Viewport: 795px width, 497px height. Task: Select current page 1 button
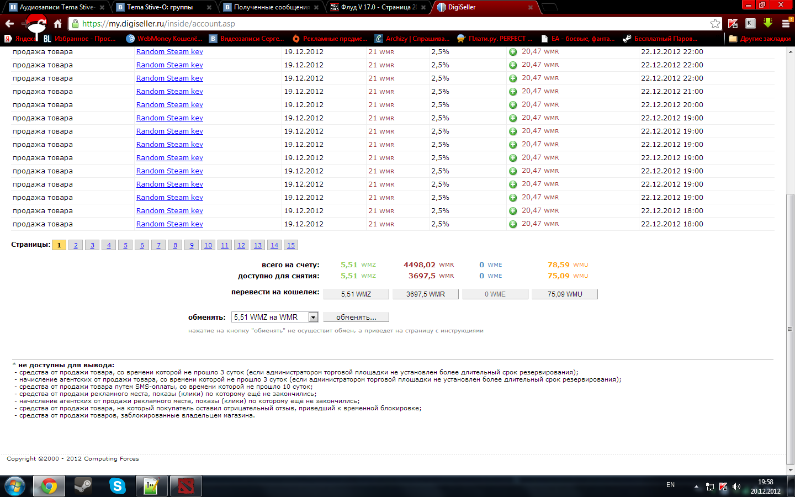59,245
